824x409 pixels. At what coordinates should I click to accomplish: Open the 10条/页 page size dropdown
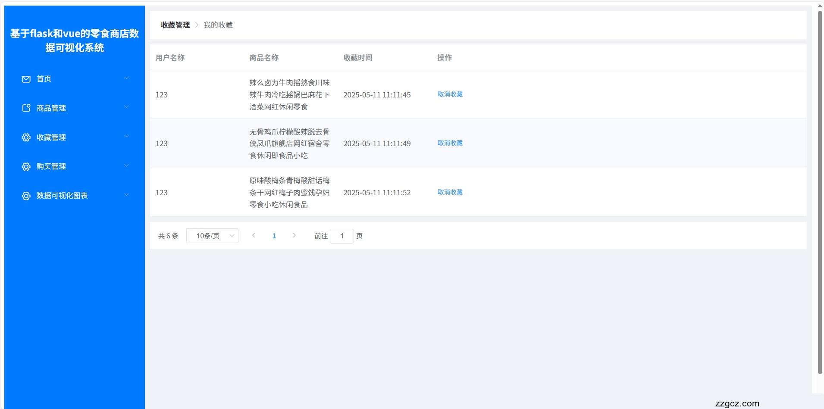pos(212,236)
